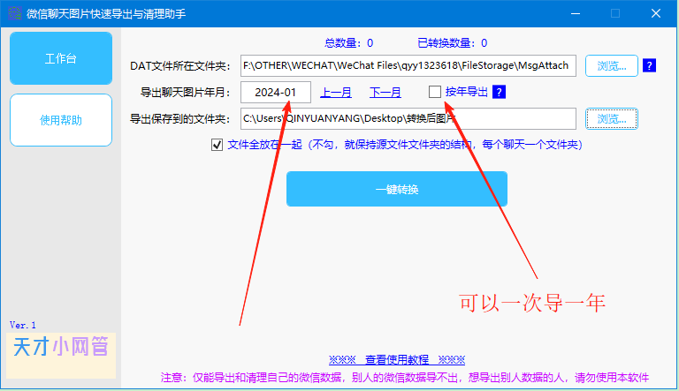679x391 pixels.
Task: Click the Ver. 1 version label
Action: pos(23,325)
